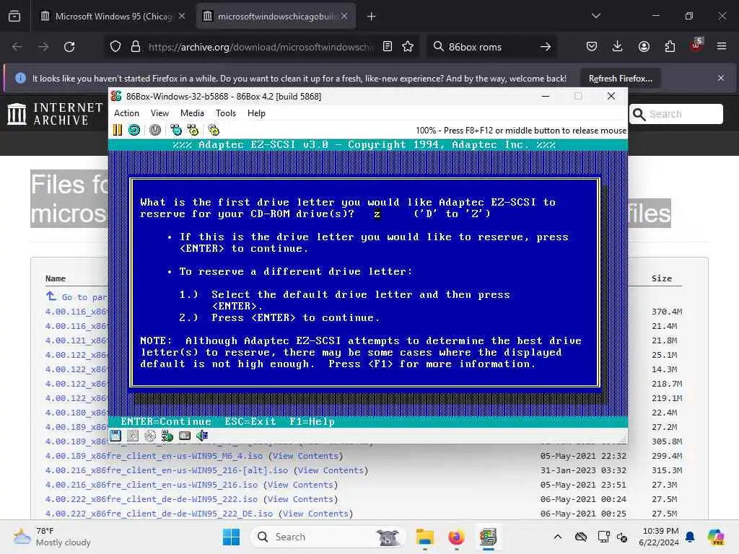739x554 pixels.
Task: Open weather widget 78°F Mostly cloudy
Action: (x=52, y=537)
